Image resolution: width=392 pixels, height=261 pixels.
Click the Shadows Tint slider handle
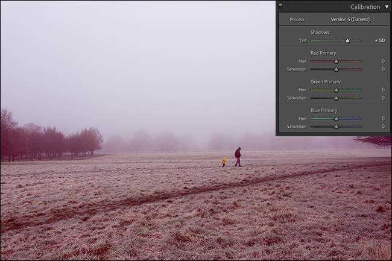pyautogui.click(x=347, y=40)
